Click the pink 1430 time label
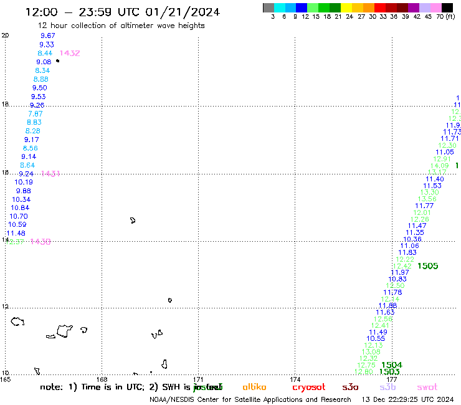Viewport: 461px width, 405px height. (x=40, y=242)
